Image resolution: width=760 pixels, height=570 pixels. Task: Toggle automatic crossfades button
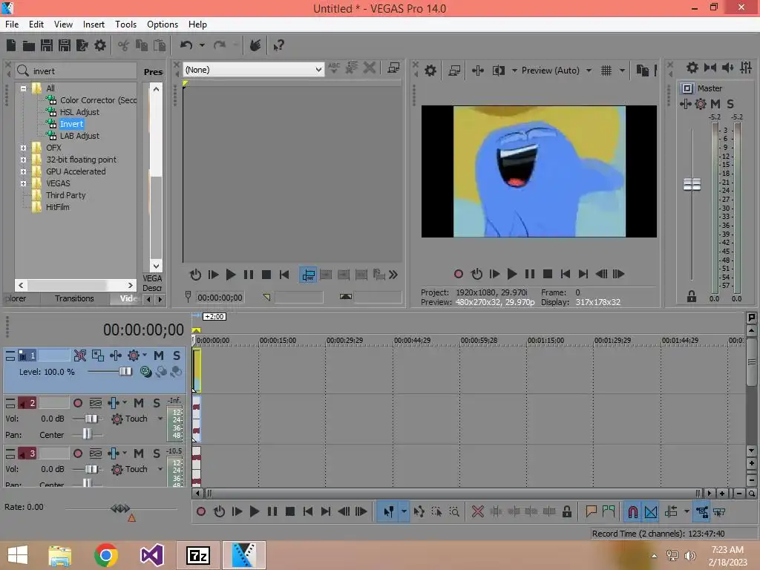tap(651, 512)
